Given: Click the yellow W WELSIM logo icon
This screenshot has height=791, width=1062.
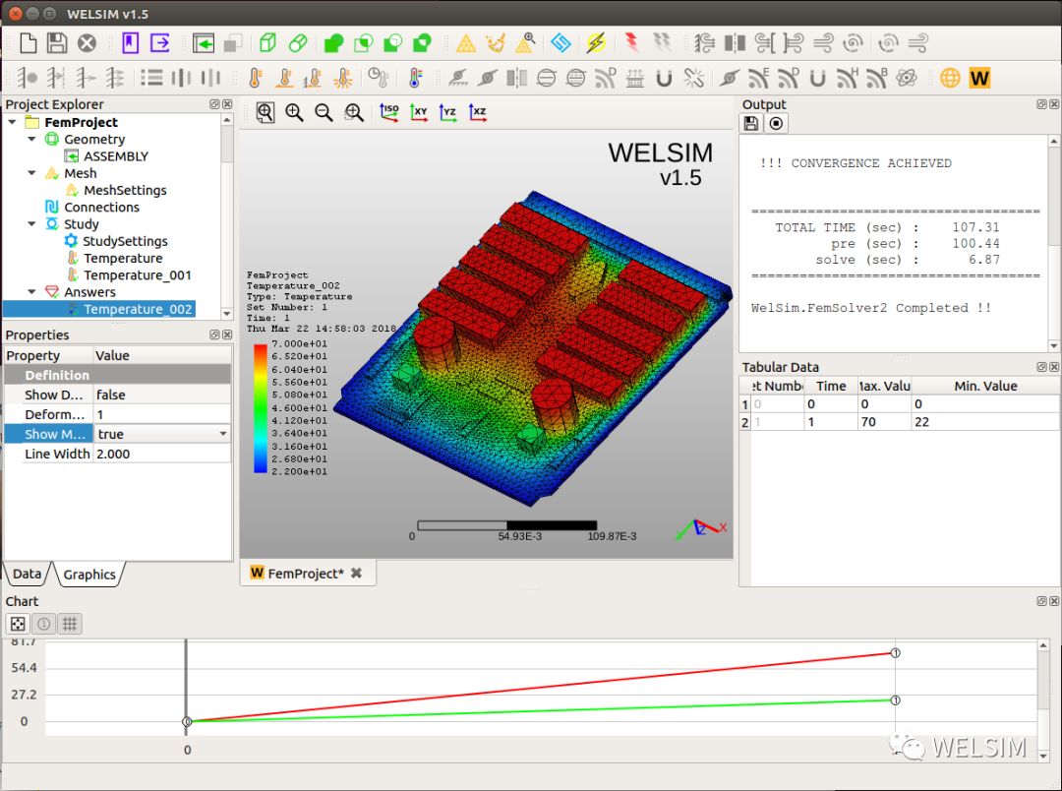Looking at the screenshot, I should pyautogui.click(x=980, y=78).
